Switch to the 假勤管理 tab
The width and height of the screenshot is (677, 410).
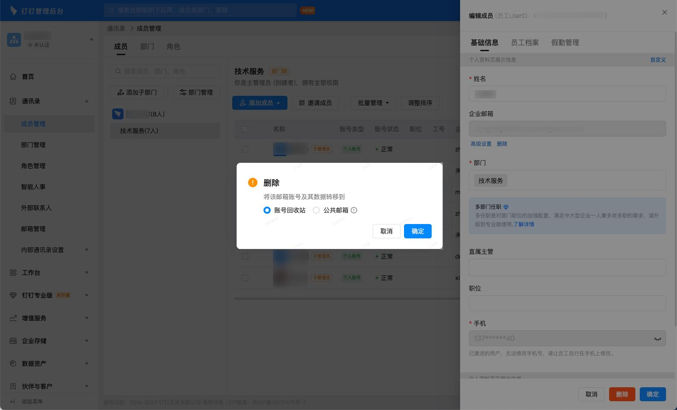coord(565,42)
